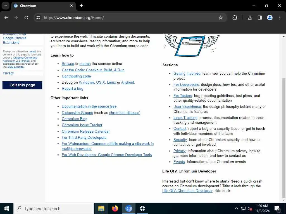Open the Chromium Blog link in main list

click(x=74, y=119)
